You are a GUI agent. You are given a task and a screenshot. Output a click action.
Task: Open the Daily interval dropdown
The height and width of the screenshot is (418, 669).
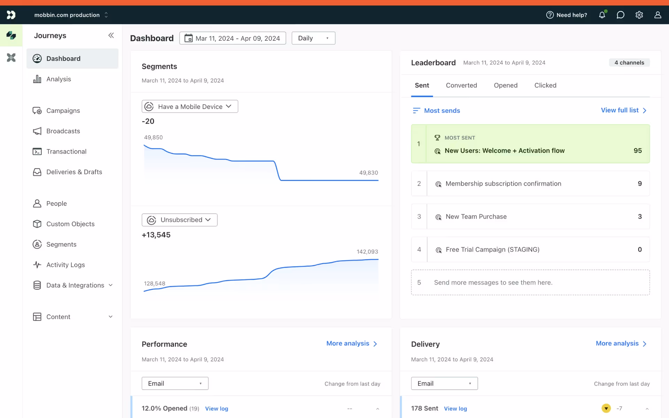[313, 38]
